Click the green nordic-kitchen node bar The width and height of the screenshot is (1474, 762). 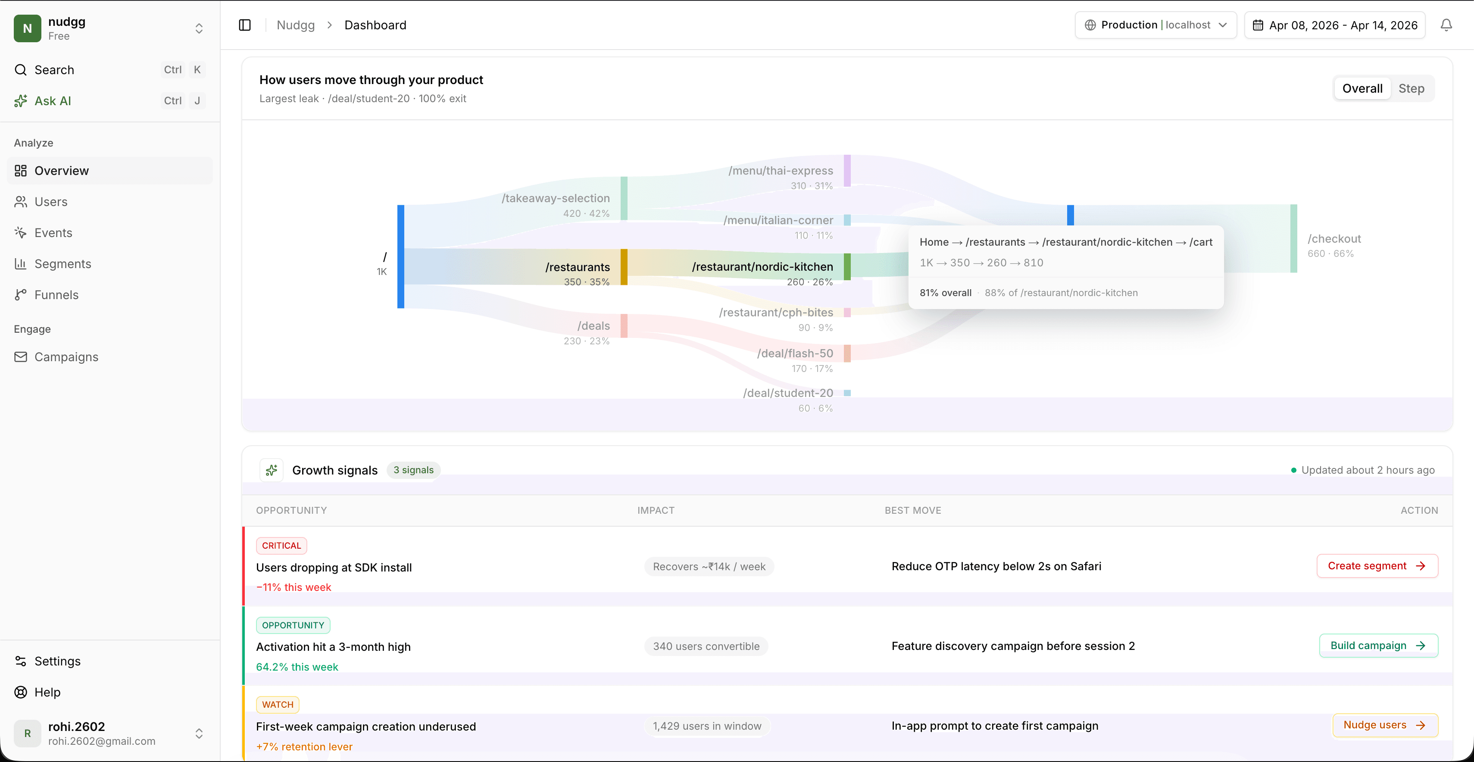coord(847,267)
